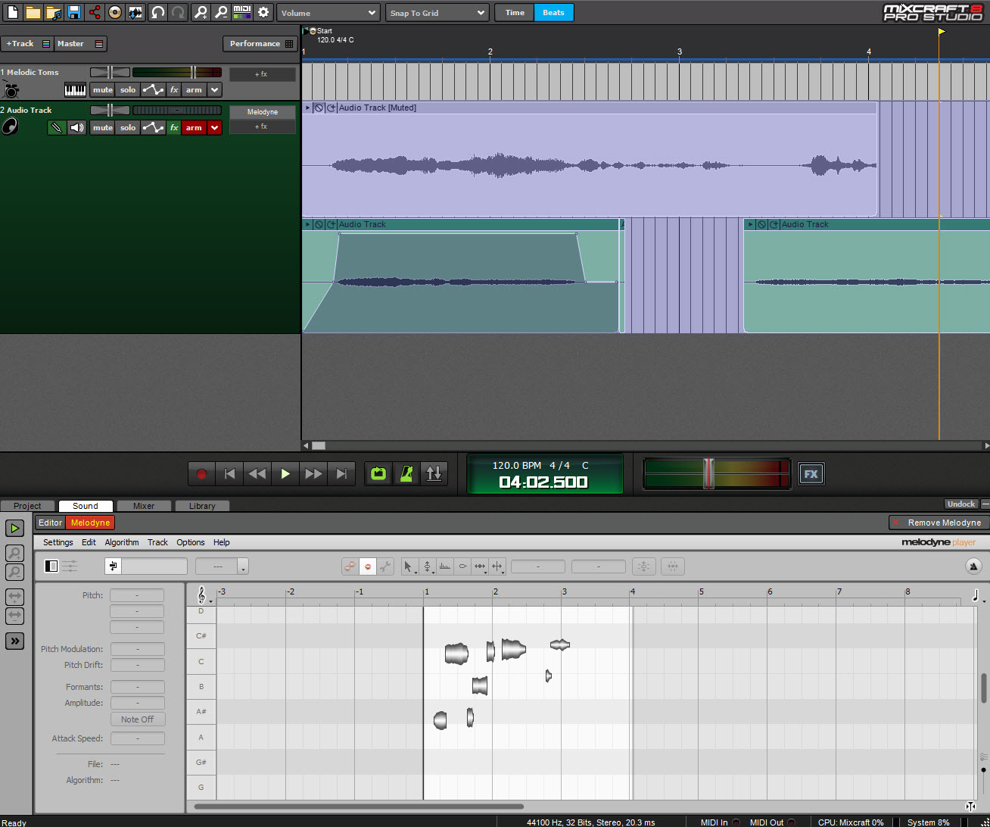Arm the Melodic Toms track for recording
This screenshot has height=827, width=990.
click(194, 90)
